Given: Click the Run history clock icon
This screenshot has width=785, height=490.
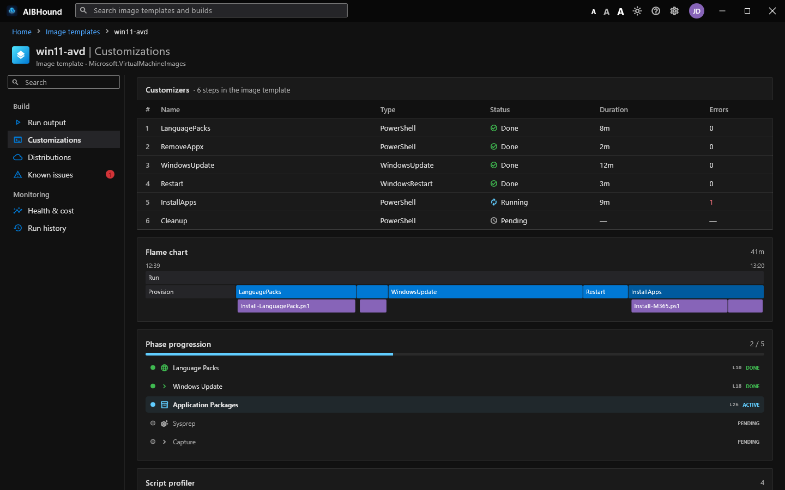Looking at the screenshot, I should pyautogui.click(x=18, y=228).
